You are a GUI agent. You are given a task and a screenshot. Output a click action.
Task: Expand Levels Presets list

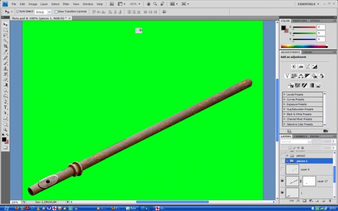pos(284,95)
